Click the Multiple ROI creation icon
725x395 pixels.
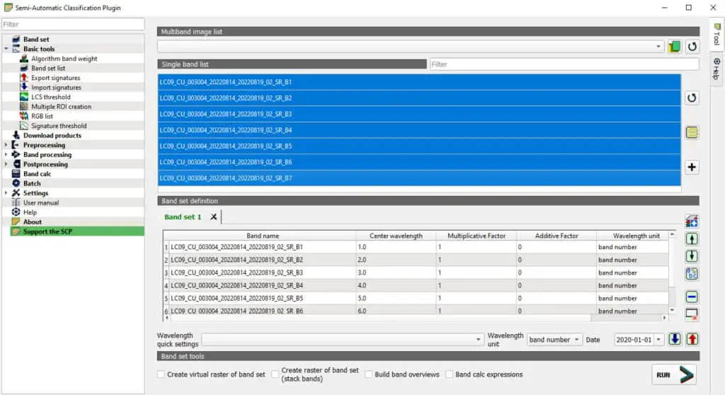coord(24,106)
